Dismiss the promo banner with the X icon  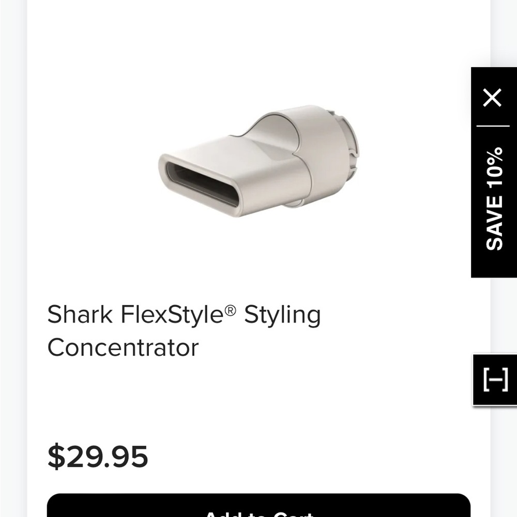(x=493, y=97)
